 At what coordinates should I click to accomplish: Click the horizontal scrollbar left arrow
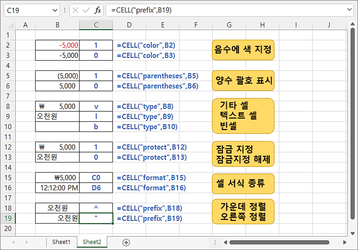225,242
